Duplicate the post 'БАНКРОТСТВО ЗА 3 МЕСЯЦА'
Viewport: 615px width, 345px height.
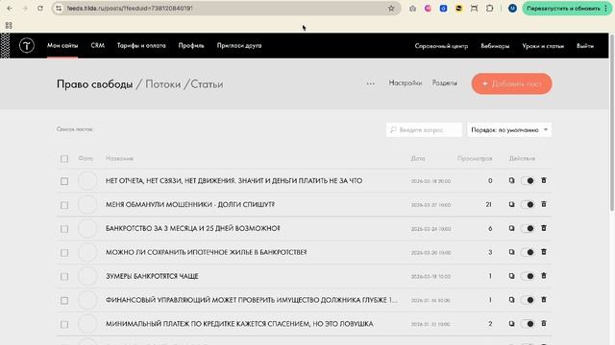tap(511, 228)
